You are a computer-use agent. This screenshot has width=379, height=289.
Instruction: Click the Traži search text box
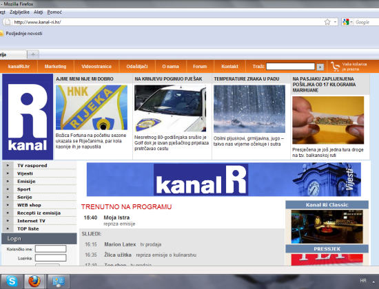click(290, 67)
